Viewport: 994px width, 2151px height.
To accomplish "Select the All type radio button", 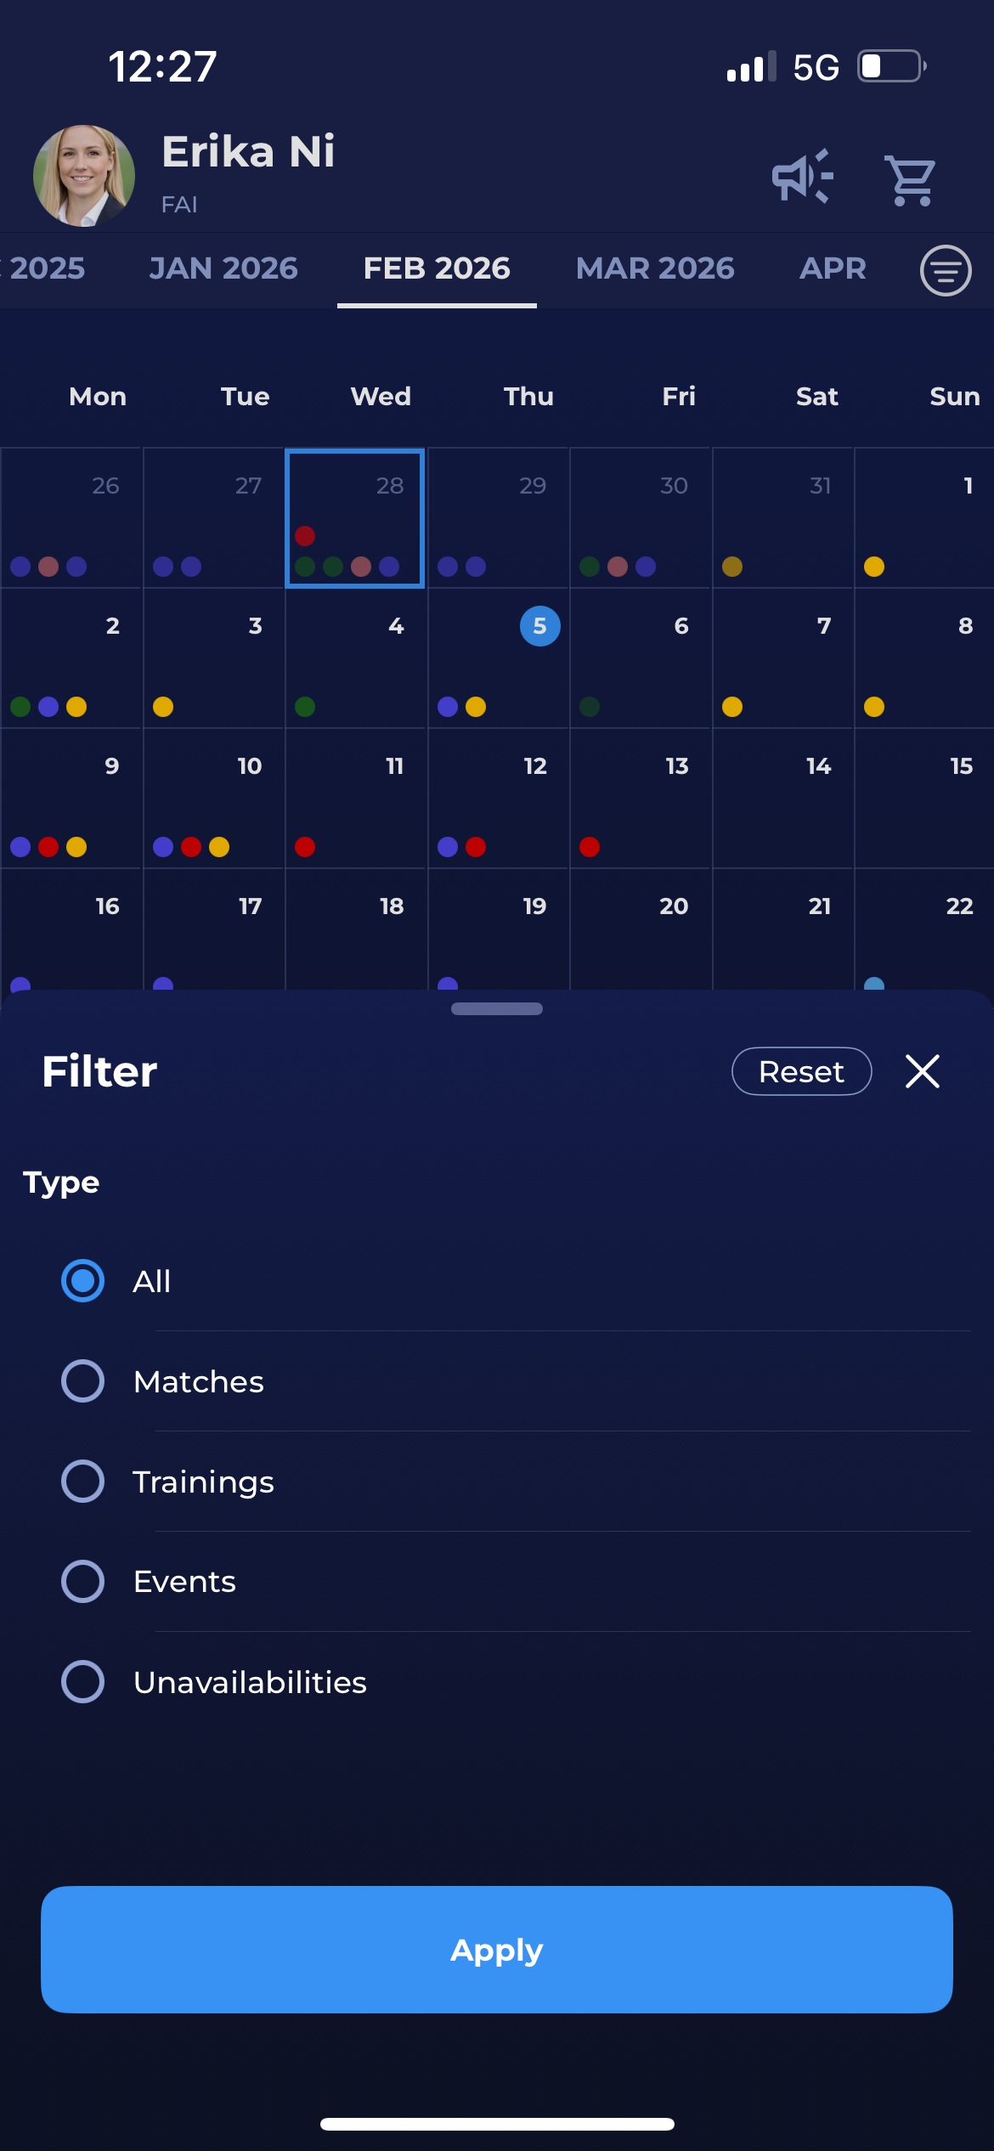I will (83, 1281).
